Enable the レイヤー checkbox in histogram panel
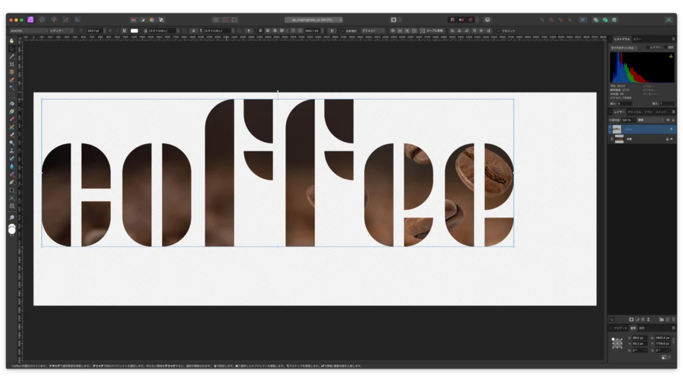The height and width of the screenshot is (384, 683). click(x=647, y=48)
